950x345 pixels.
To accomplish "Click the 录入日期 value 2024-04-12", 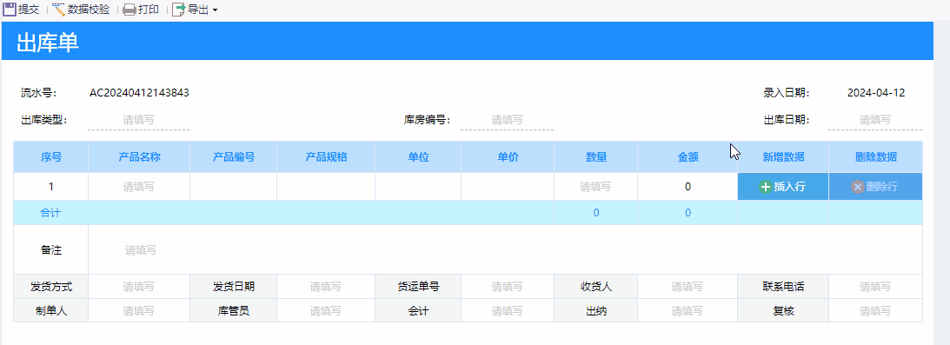I will point(876,93).
